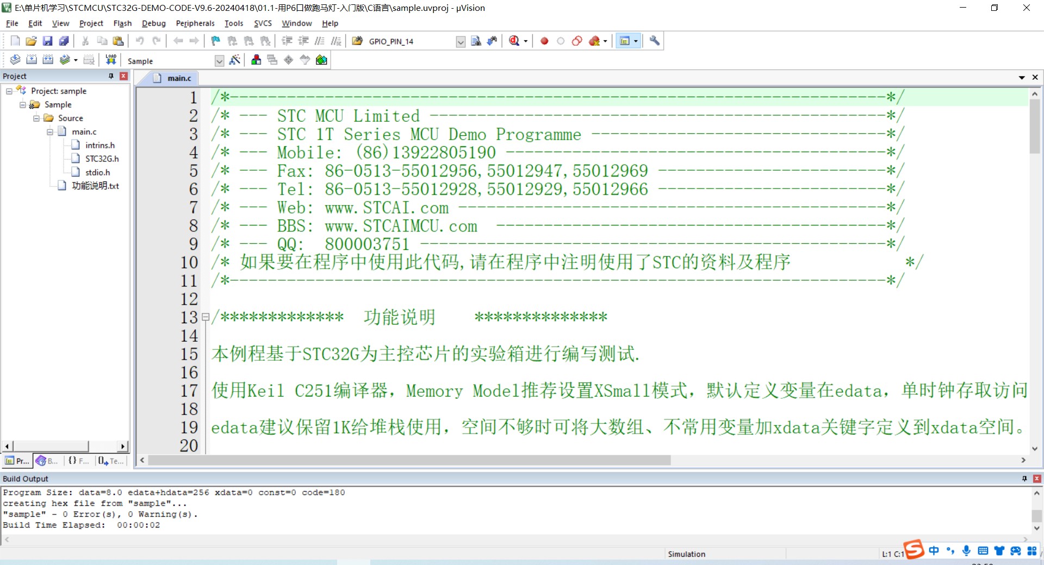Open the File menu

[12, 23]
